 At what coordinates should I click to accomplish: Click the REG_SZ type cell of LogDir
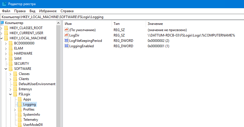tap(119, 35)
